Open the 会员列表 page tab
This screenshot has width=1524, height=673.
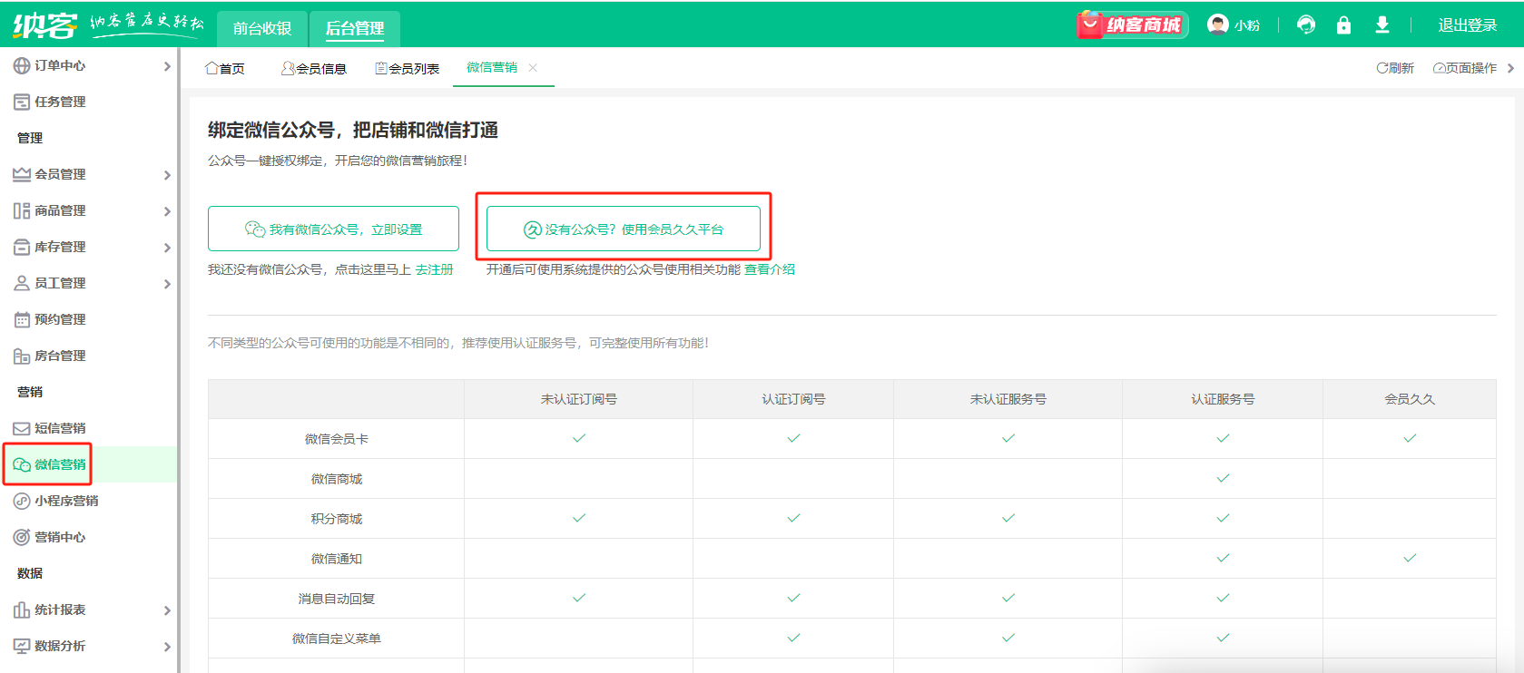coord(408,68)
